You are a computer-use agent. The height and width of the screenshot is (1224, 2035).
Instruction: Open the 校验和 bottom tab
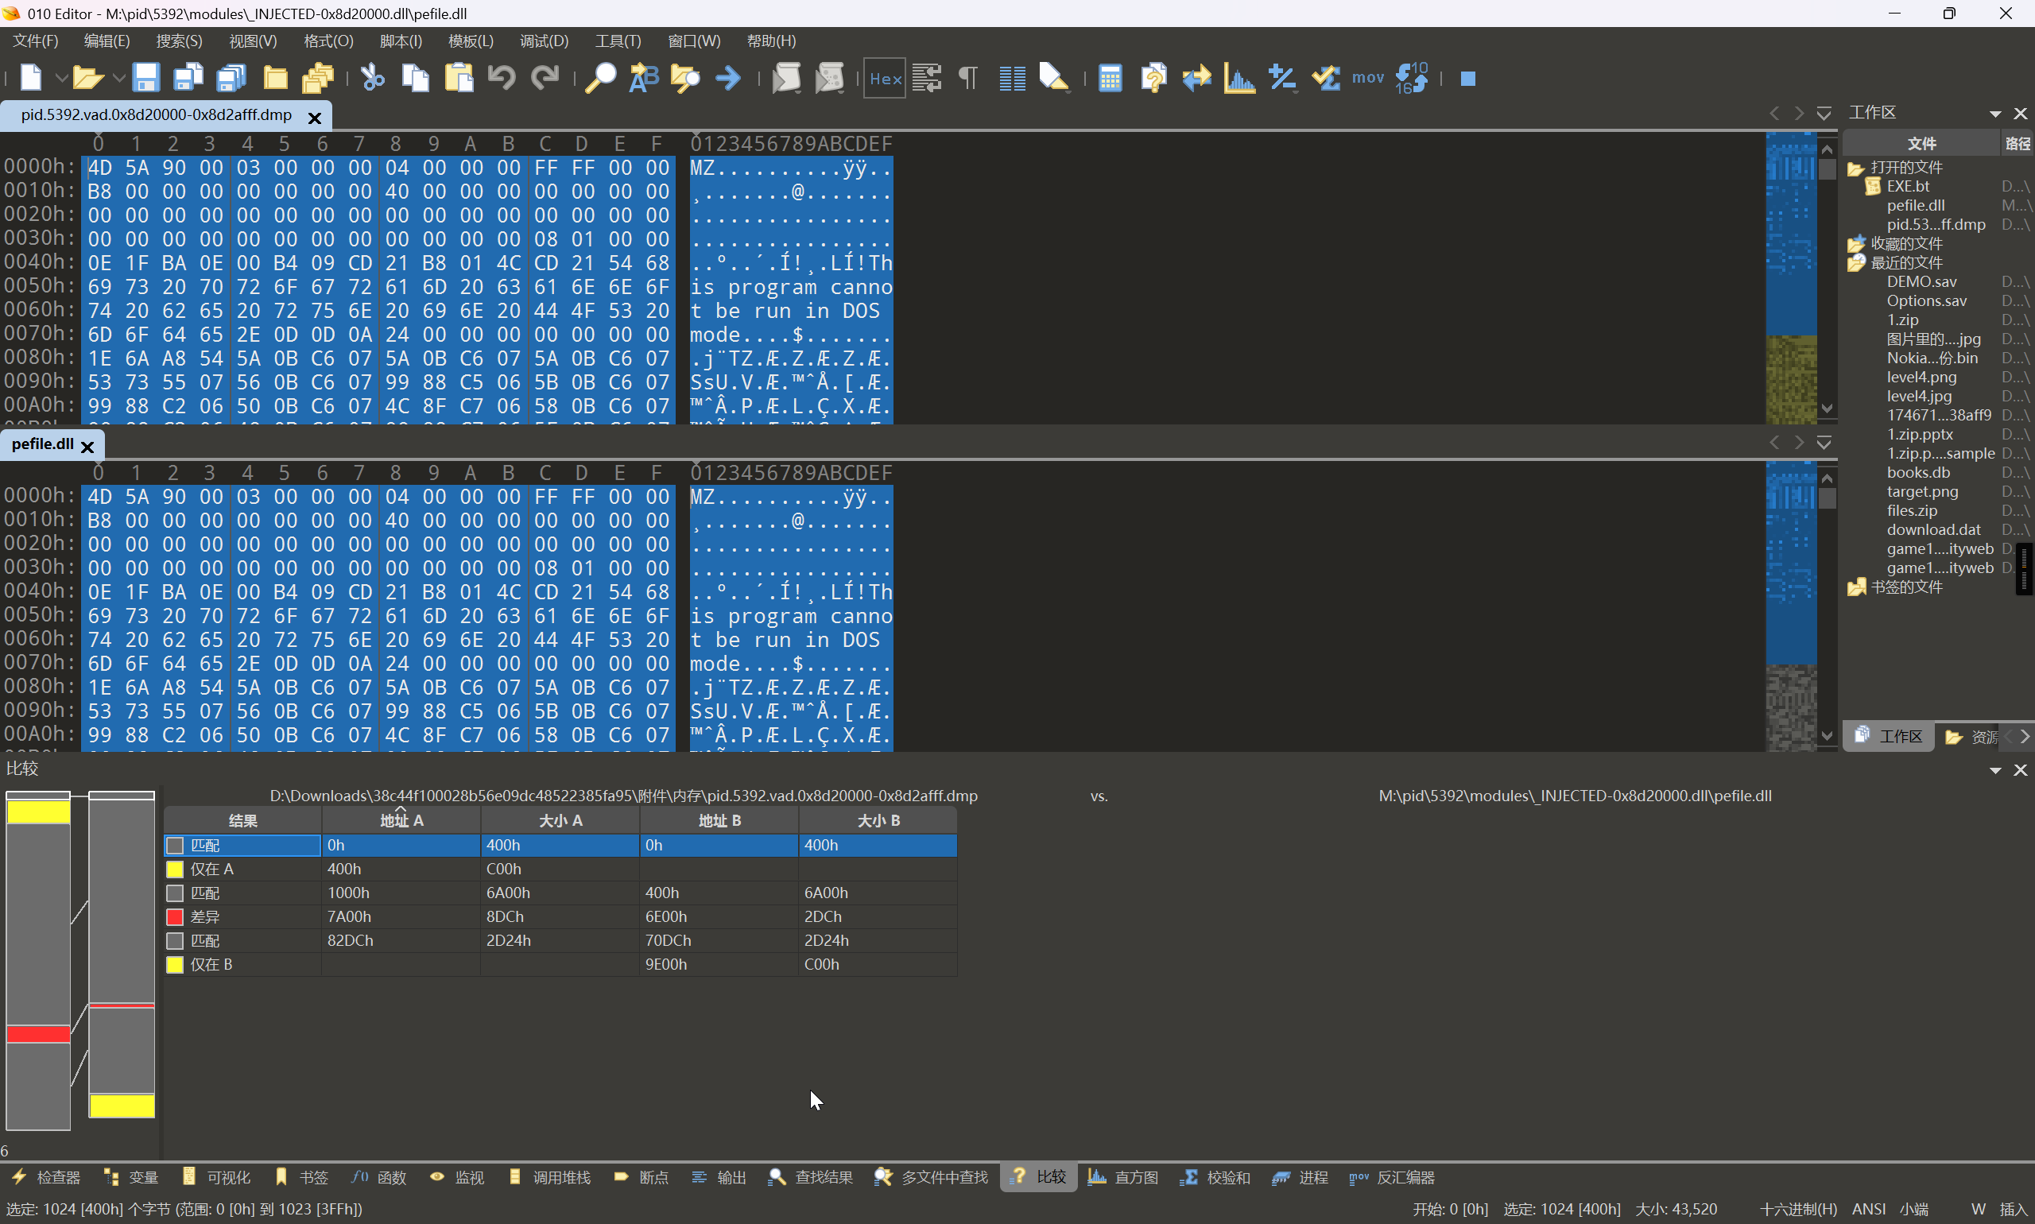[x=1216, y=1178]
